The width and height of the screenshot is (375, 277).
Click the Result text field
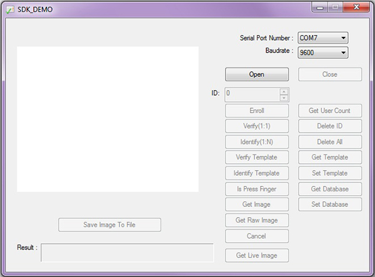[x=127, y=253]
